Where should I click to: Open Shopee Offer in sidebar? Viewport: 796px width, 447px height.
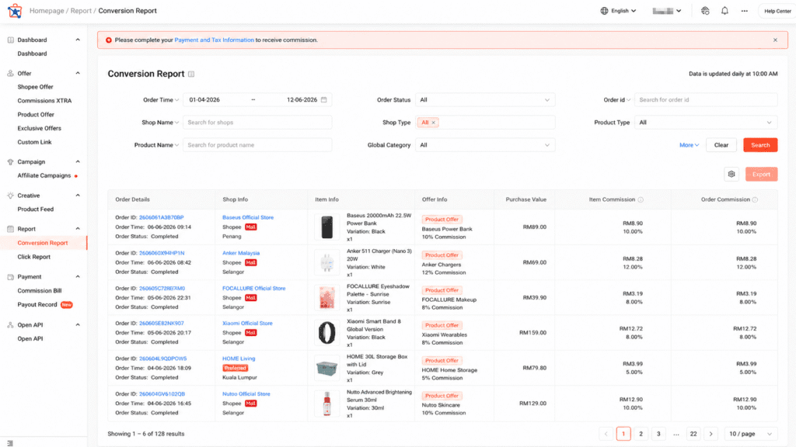35,87
